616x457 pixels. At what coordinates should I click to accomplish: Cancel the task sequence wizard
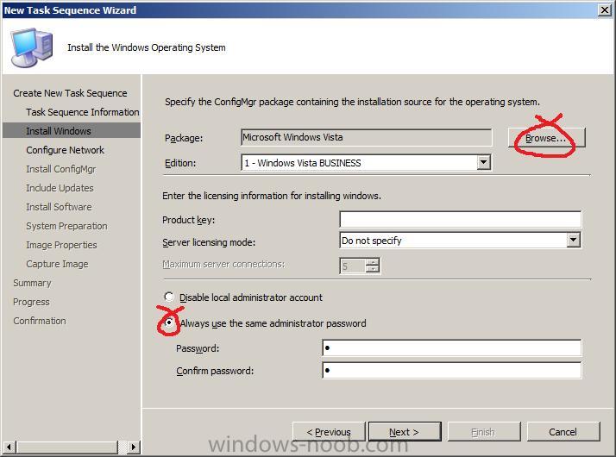tap(563, 432)
